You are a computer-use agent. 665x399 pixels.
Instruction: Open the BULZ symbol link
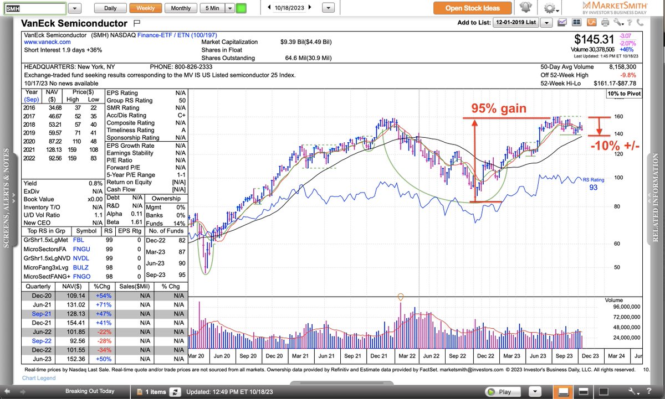[80, 266]
